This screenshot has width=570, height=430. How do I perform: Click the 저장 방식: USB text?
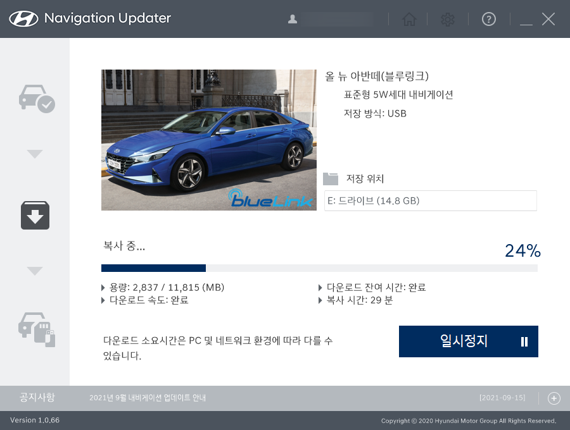[375, 114]
